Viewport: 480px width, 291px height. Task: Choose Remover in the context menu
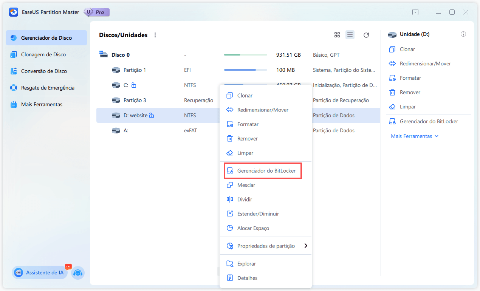pyautogui.click(x=266, y=139)
